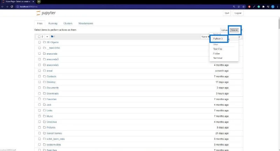The height and width of the screenshot is (151, 280).
Task: Select the anaconda folder checkbox
Action: click(x=40, y=54)
